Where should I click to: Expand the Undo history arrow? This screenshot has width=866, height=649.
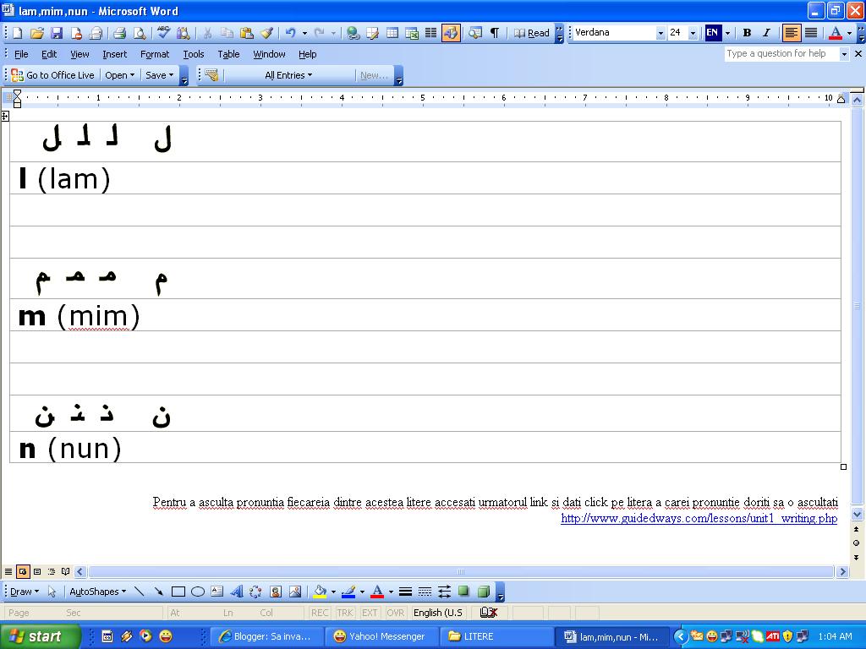[304, 33]
